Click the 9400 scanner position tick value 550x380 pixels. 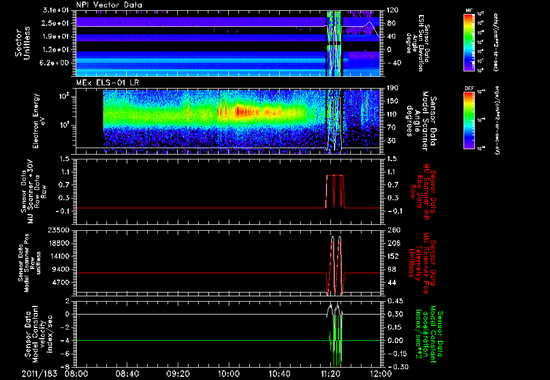click(x=61, y=269)
